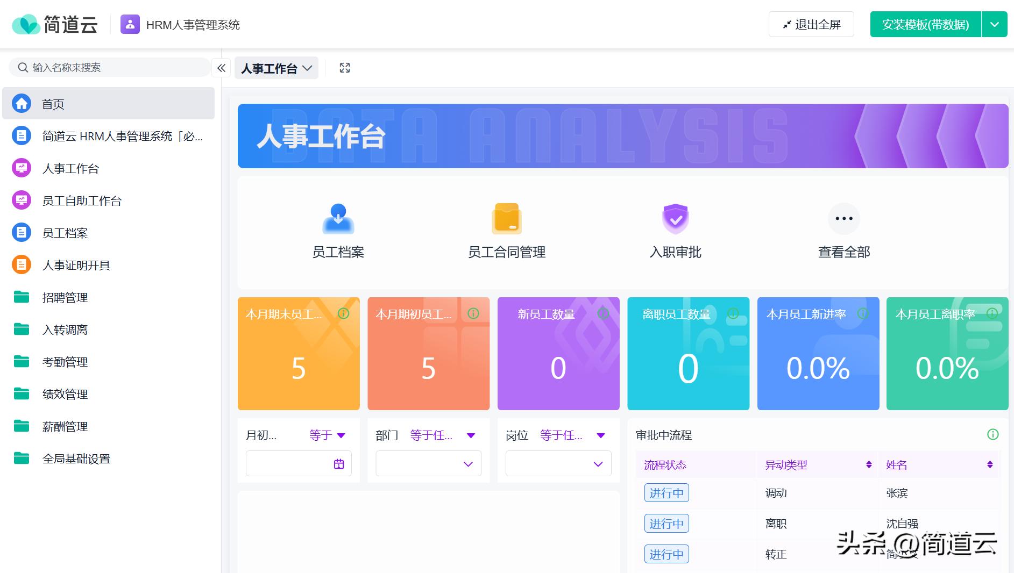Expand the 安装模板 dropdown arrow
The height and width of the screenshot is (573, 1014).
995,25
